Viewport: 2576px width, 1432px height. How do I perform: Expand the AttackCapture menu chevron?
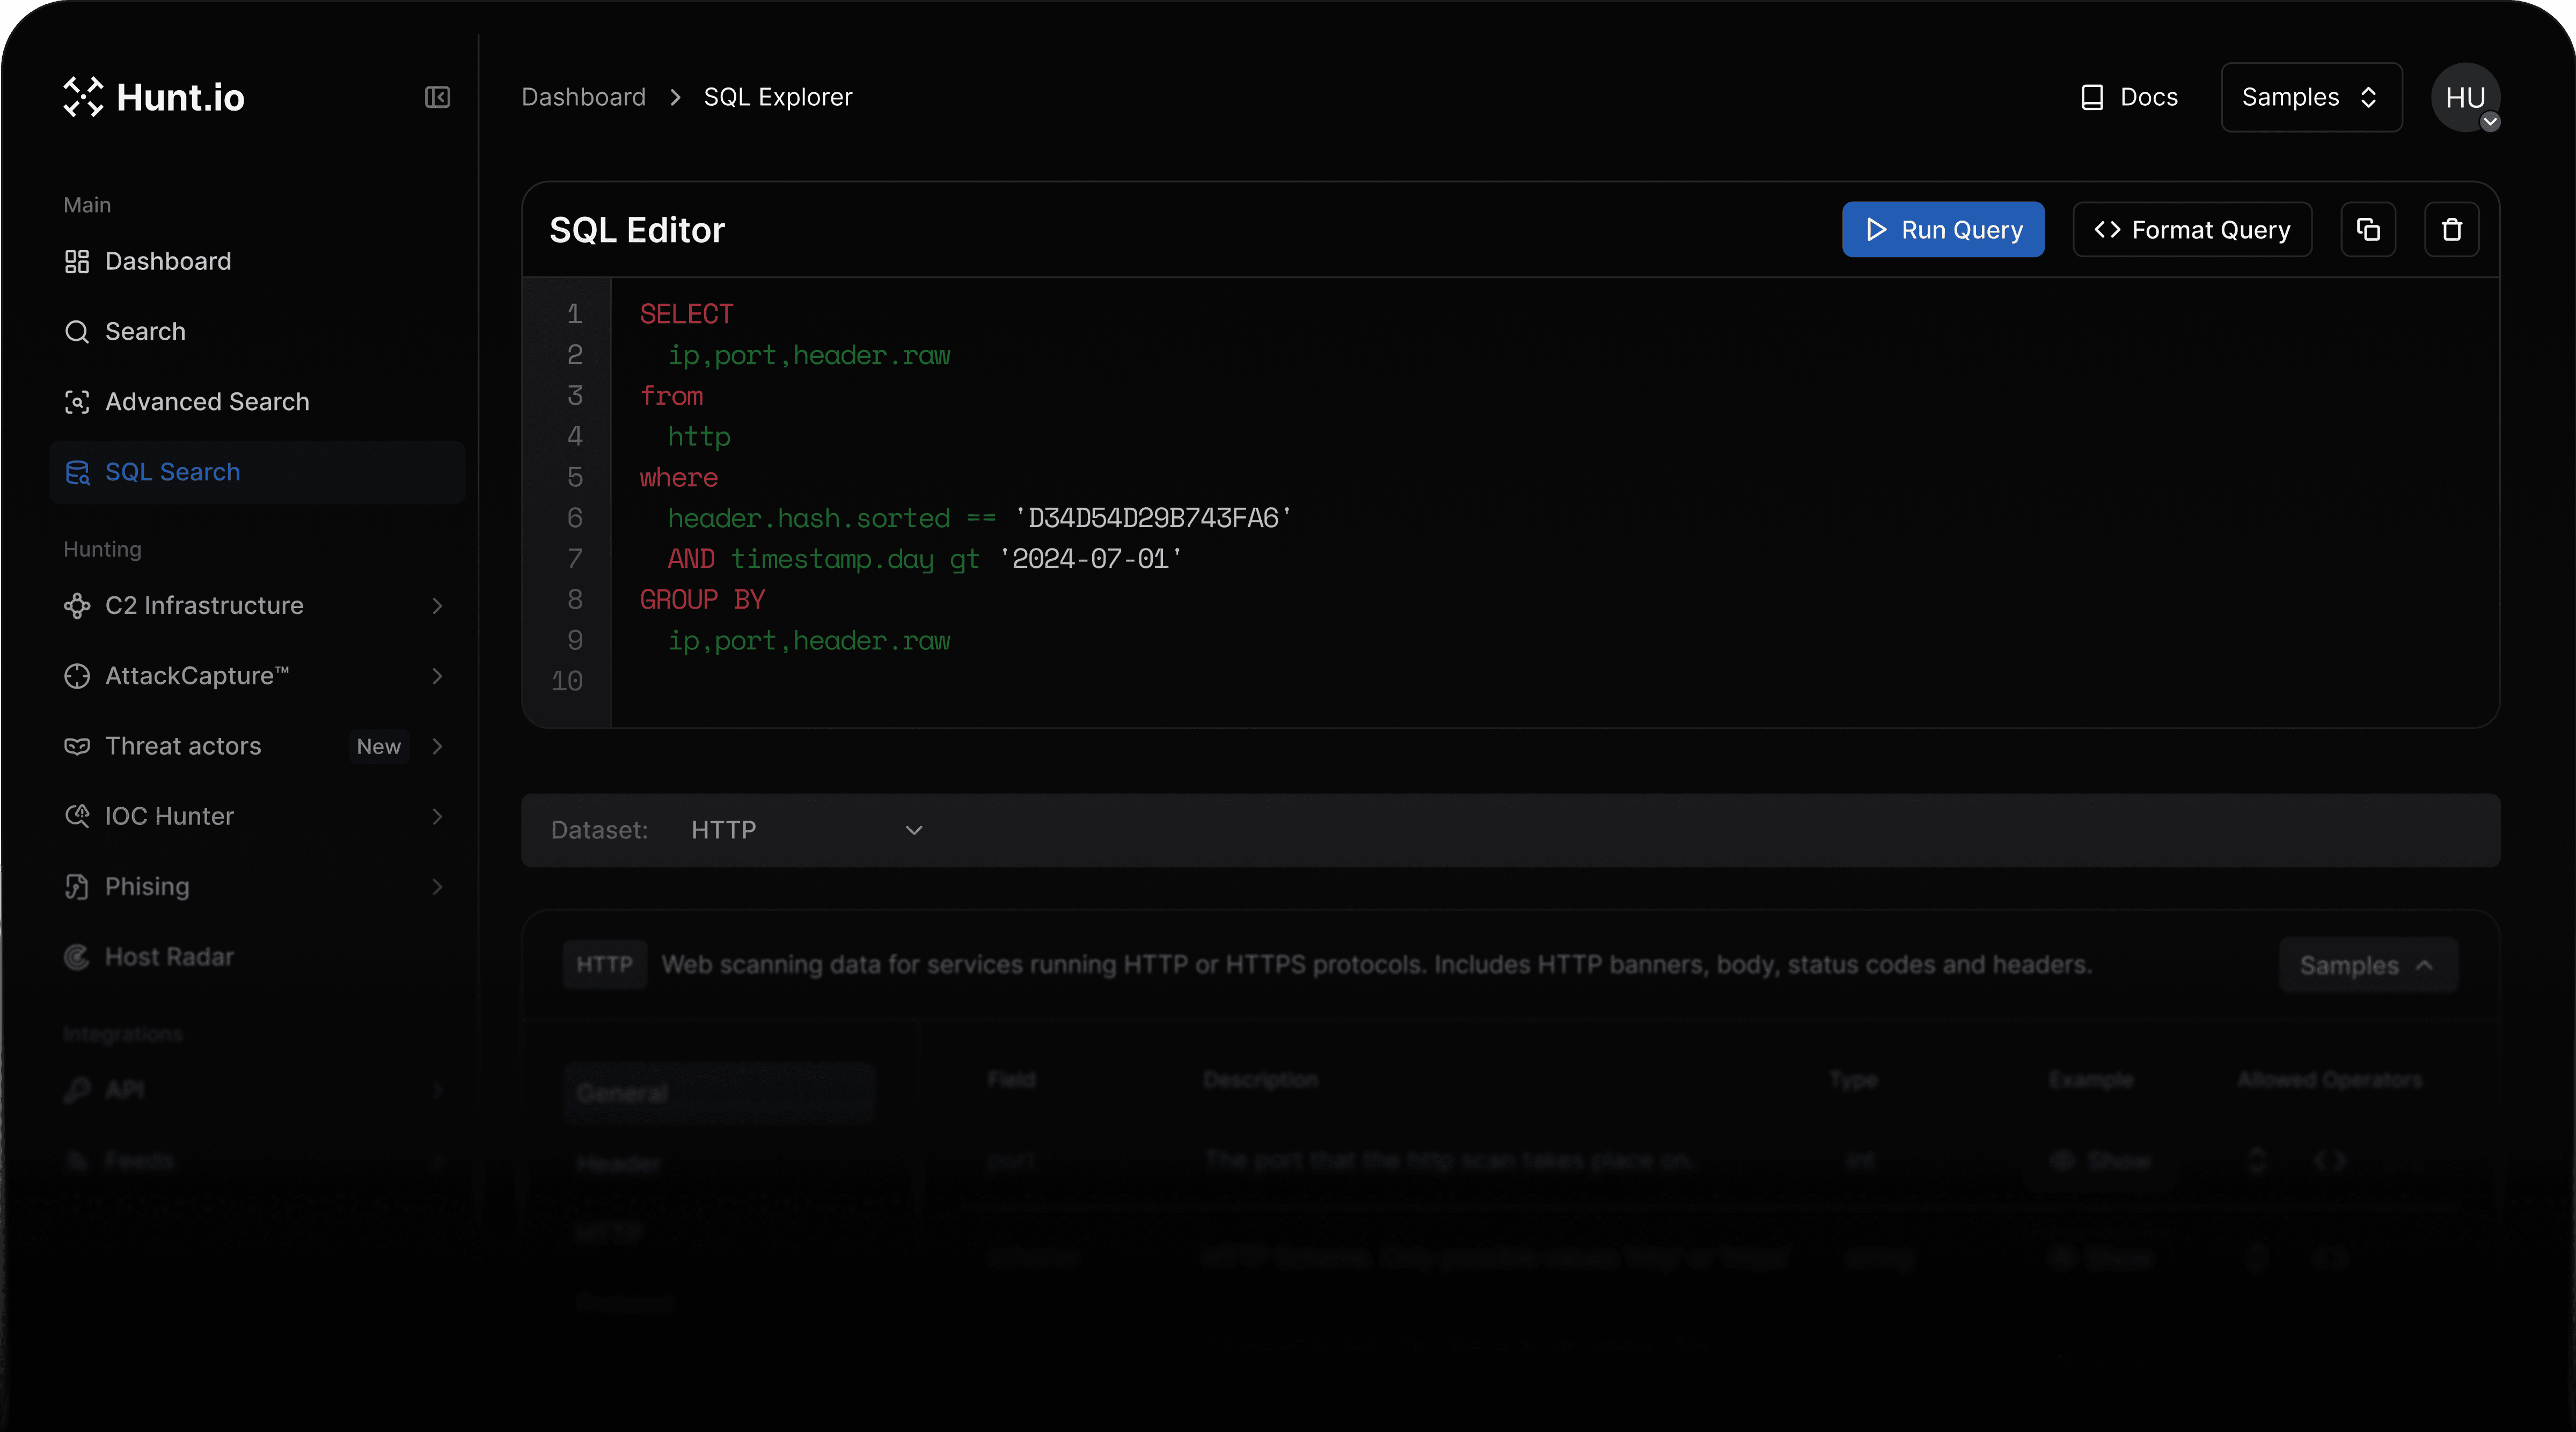click(x=437, y=676)
